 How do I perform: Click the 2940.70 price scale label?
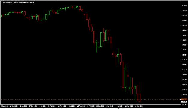point(184,45)
